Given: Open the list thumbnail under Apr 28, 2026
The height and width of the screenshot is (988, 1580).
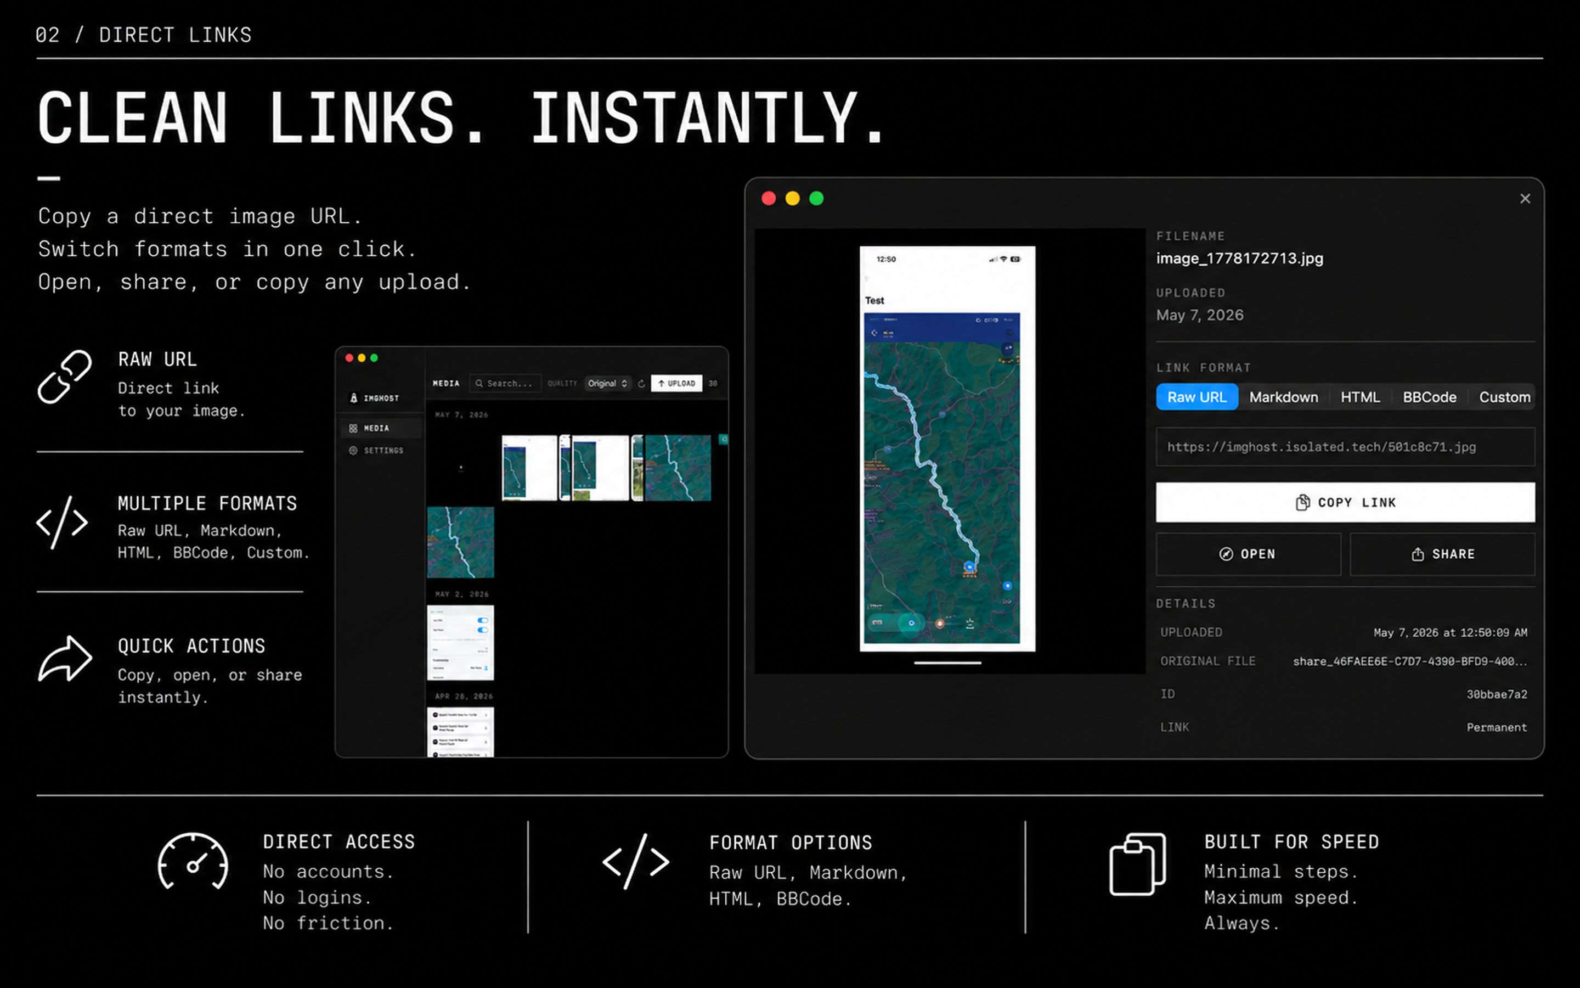Looking at the screenshot, I should coord(460,732).
